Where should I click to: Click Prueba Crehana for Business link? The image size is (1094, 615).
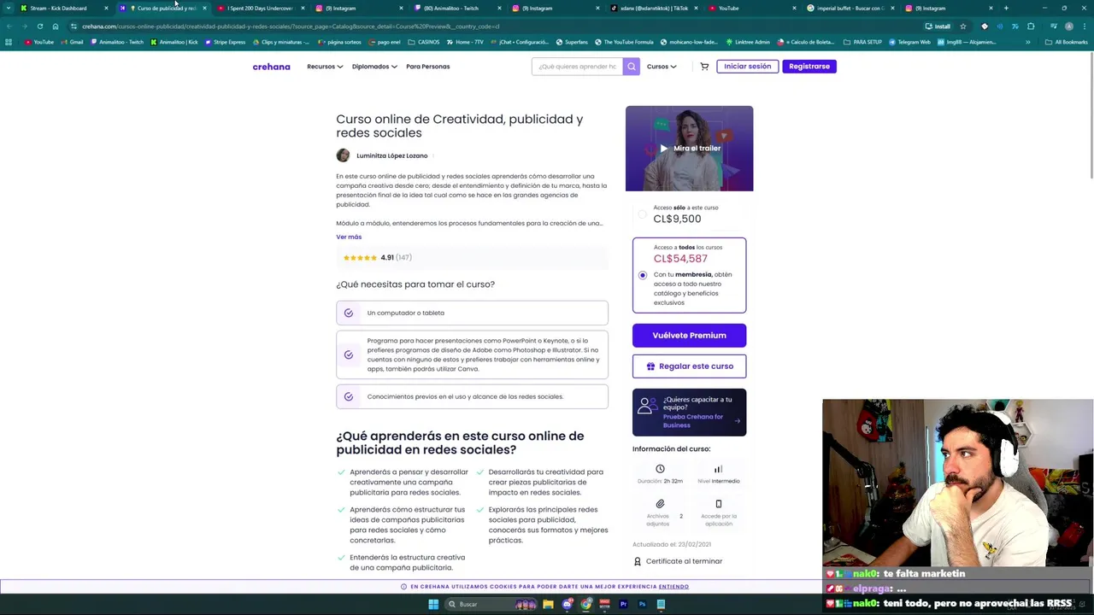[x=693, y=421]
